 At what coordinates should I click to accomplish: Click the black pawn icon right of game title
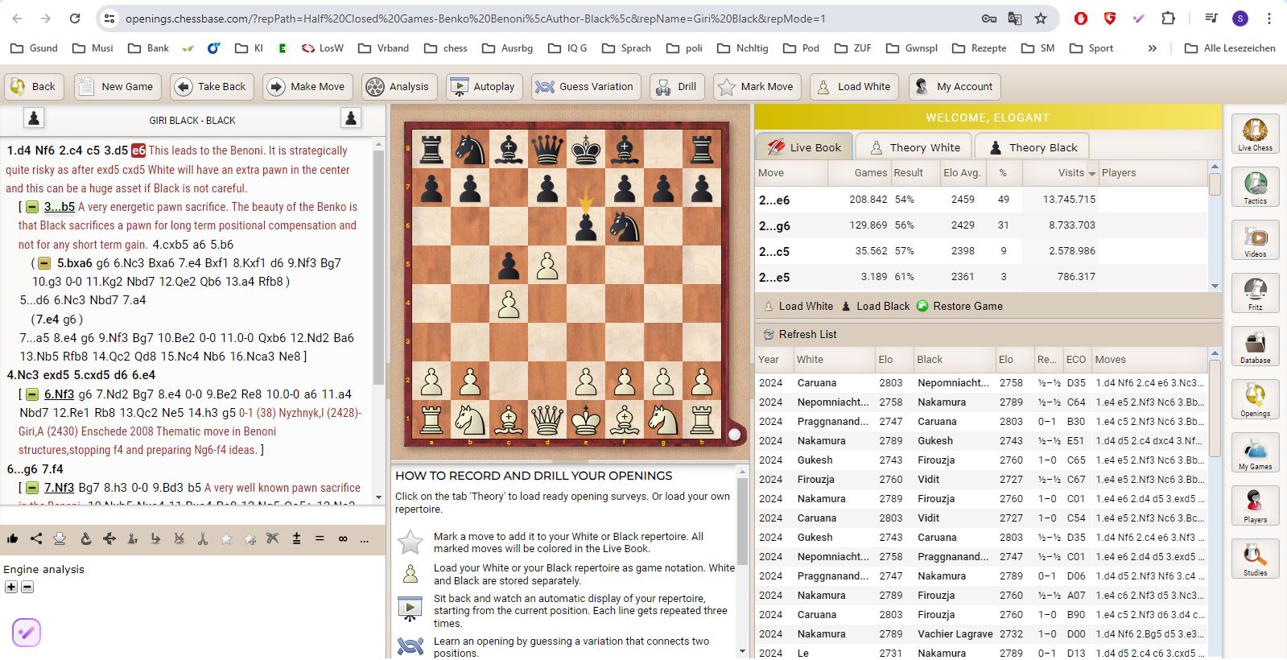pyautogui.click(x=351, y=118)
